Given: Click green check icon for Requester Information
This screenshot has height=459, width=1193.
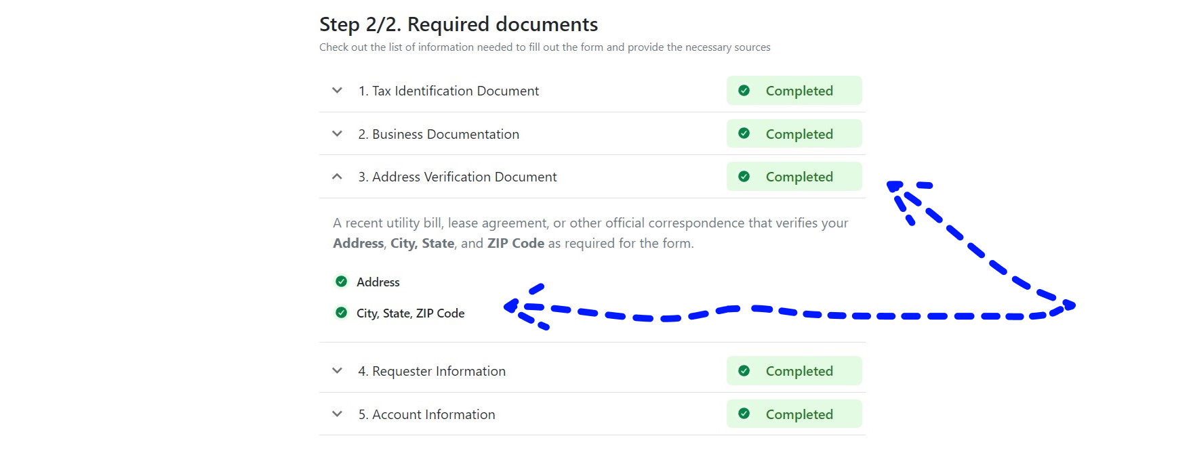Looking at the screenshot, I should click(744, 371).
